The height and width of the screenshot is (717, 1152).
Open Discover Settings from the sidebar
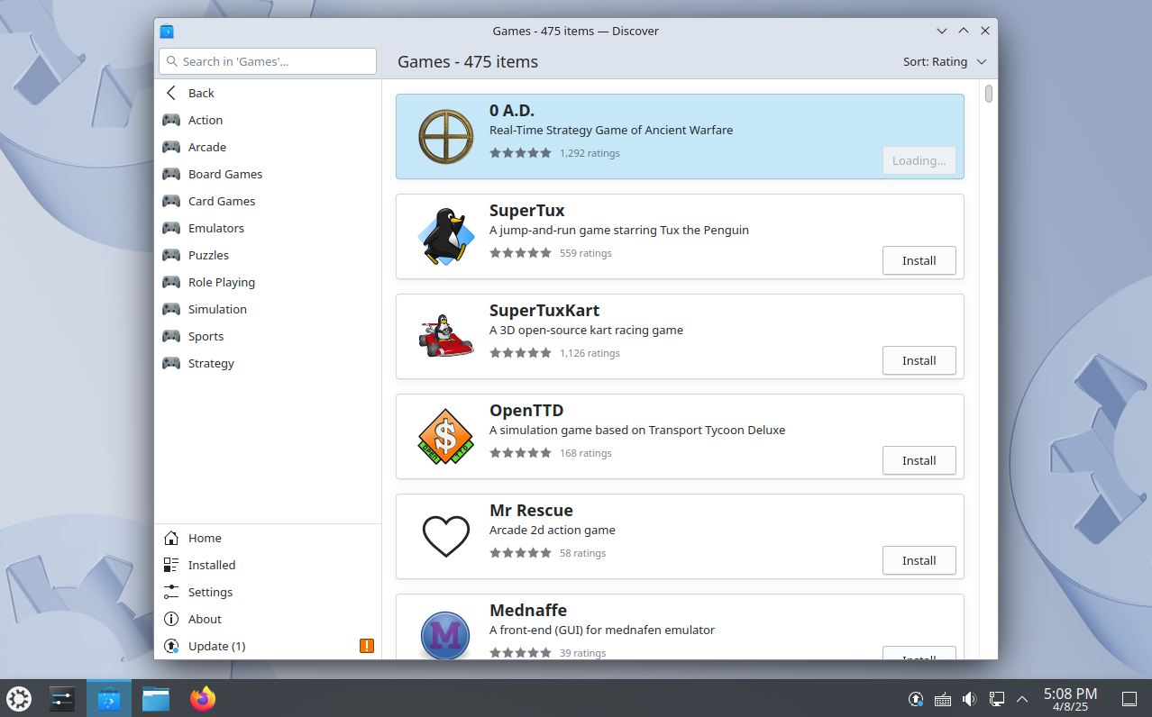[208, 592]
